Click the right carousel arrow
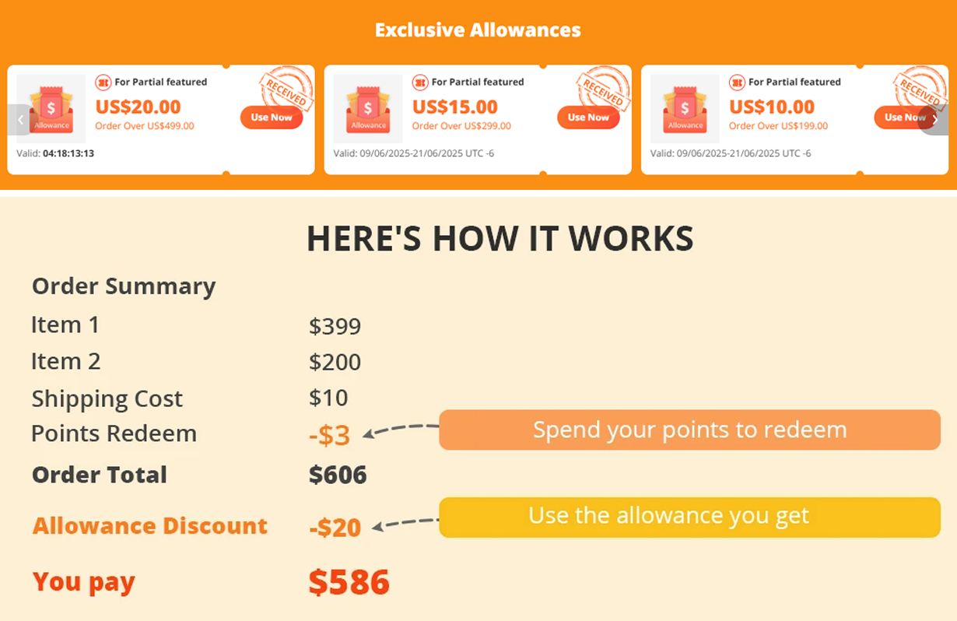 coord(936,120)
